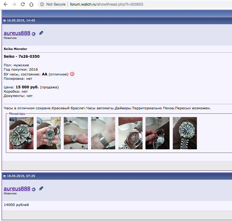
Task: Click the red question mark condition help icon
Action: tap(72, 74)
